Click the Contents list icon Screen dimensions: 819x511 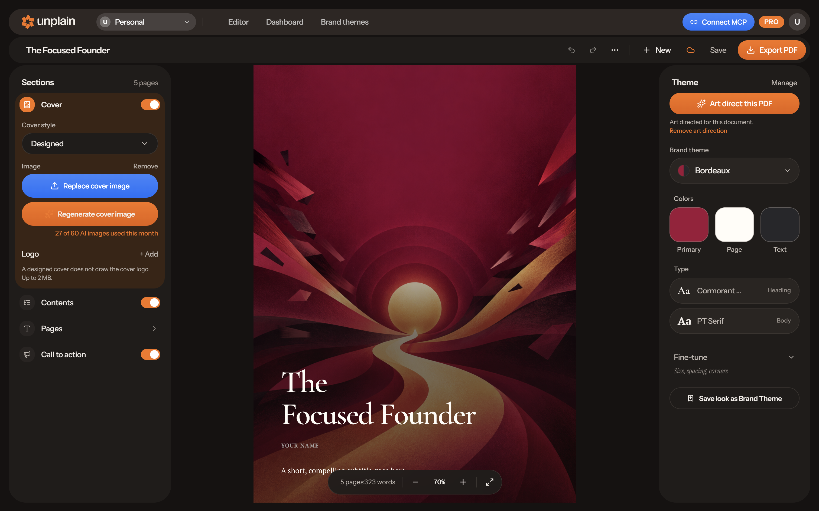coord(27,303)
